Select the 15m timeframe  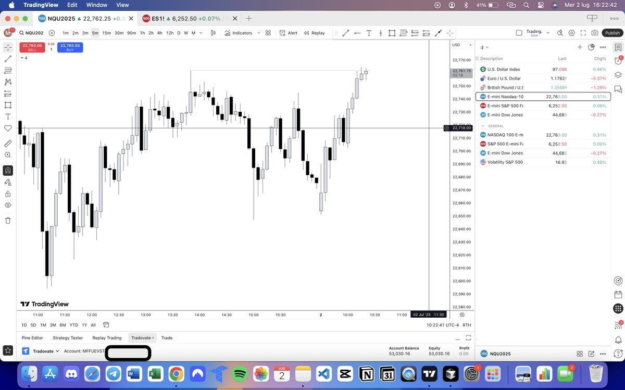(106, 33)
